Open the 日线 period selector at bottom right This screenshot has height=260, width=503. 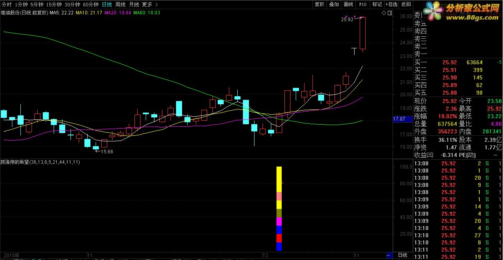402,255
